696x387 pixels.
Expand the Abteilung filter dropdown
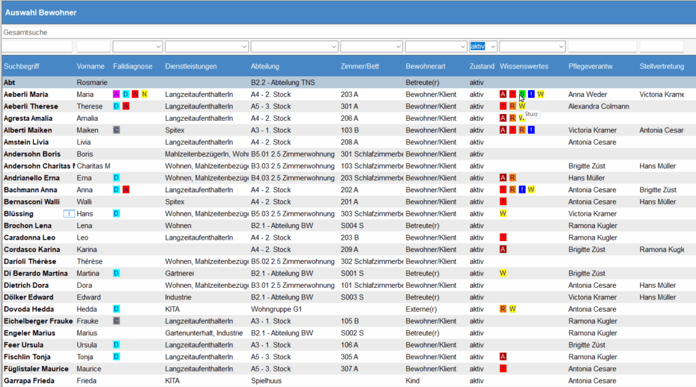(x=294, y=46)
